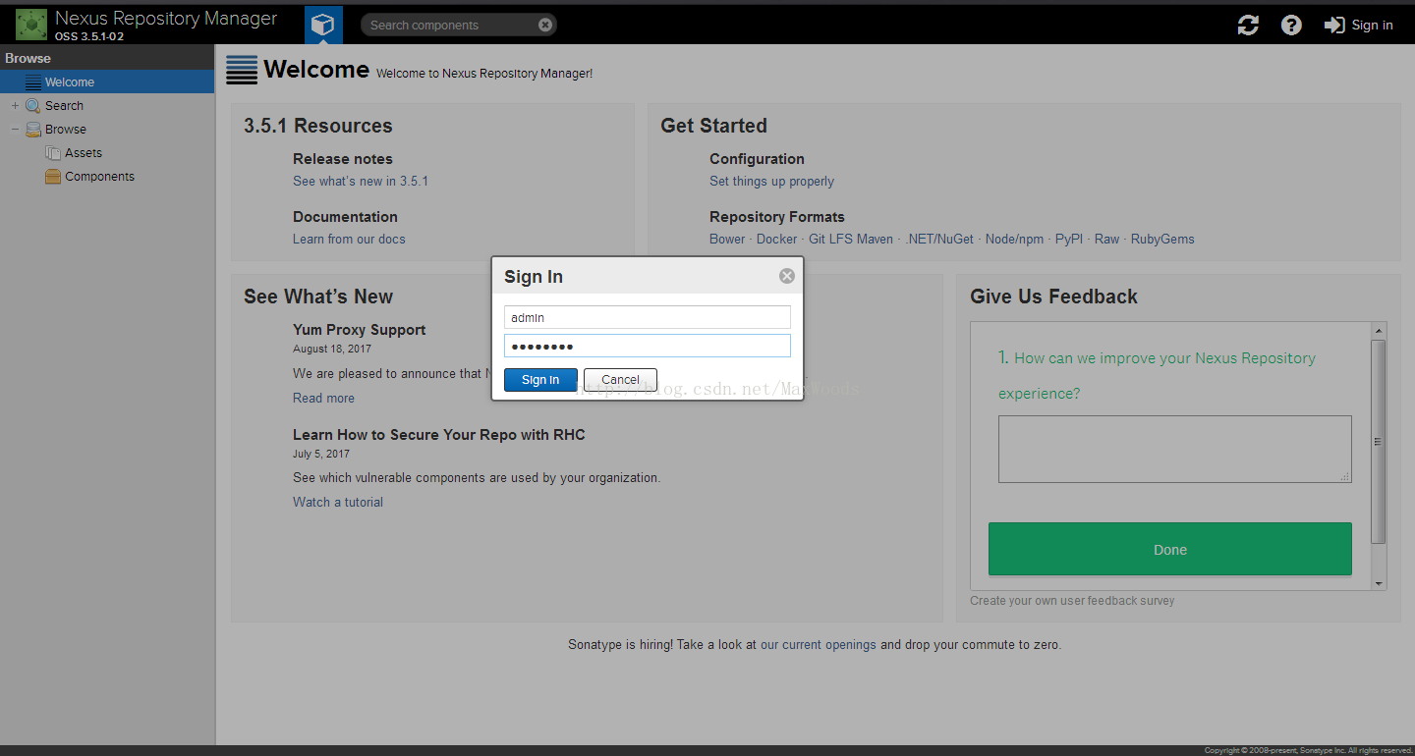
Task: Open Search in the sidebar tree
Action: [64, 106]
